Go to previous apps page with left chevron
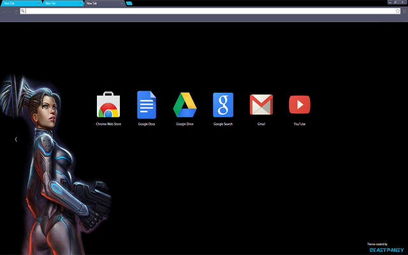 [x=16, y=138]
